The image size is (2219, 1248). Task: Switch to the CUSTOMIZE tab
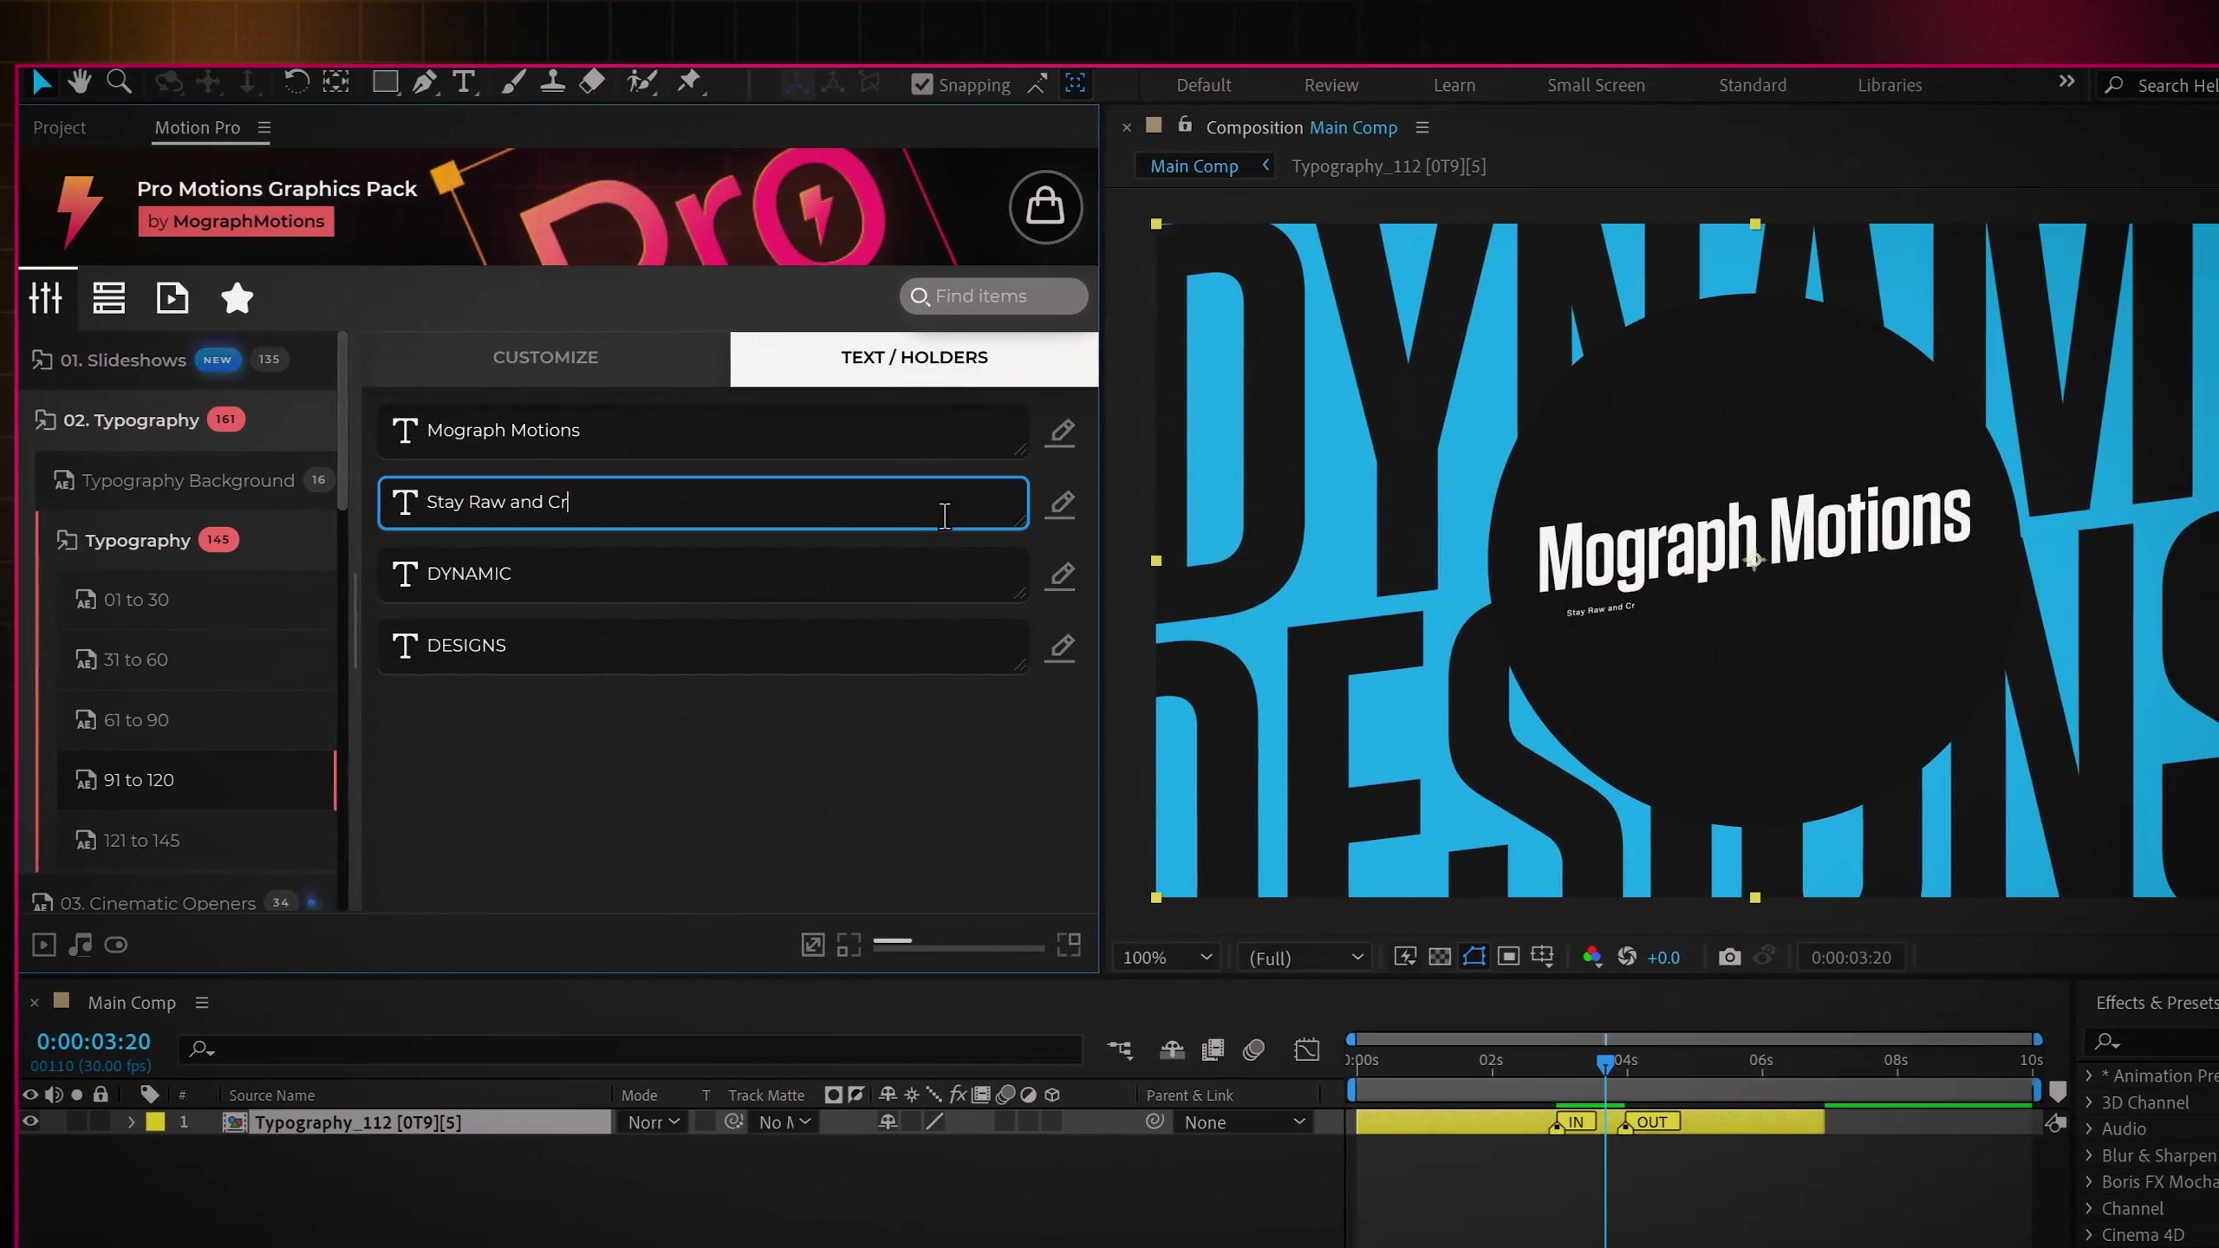[x=545, y=358]
